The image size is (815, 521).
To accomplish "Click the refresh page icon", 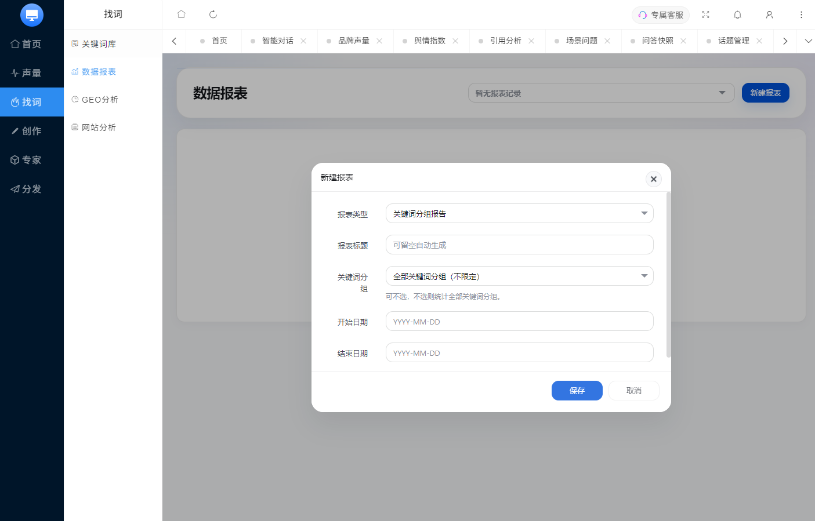I will [x=213, y=14].
